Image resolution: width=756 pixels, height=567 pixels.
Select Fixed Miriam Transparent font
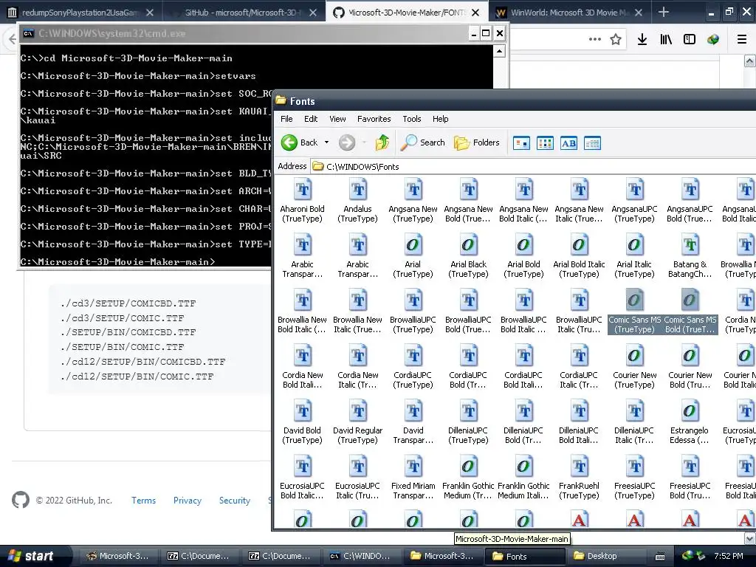[x=413, y=478]
